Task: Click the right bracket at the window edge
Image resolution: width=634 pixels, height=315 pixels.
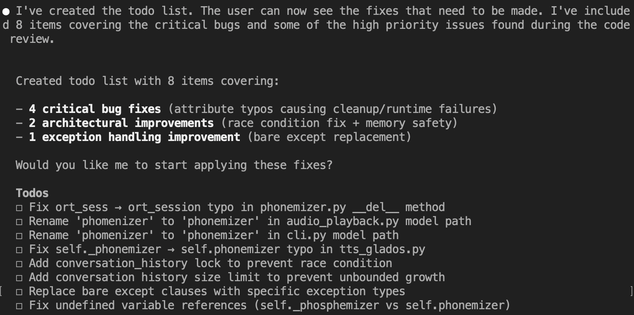Action: pyautogui.click(x=631, y=291)
